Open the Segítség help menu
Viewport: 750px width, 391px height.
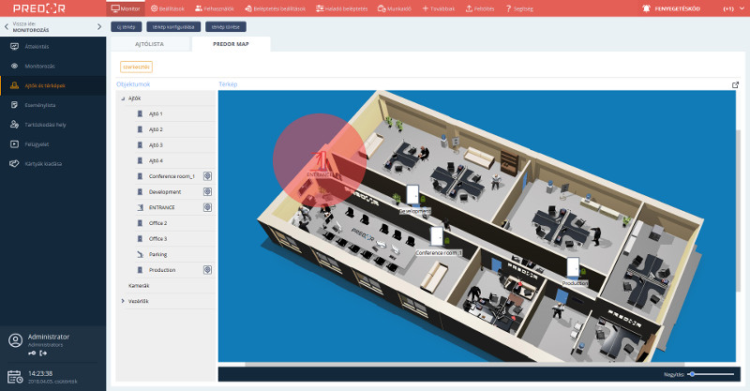point(519,8)
